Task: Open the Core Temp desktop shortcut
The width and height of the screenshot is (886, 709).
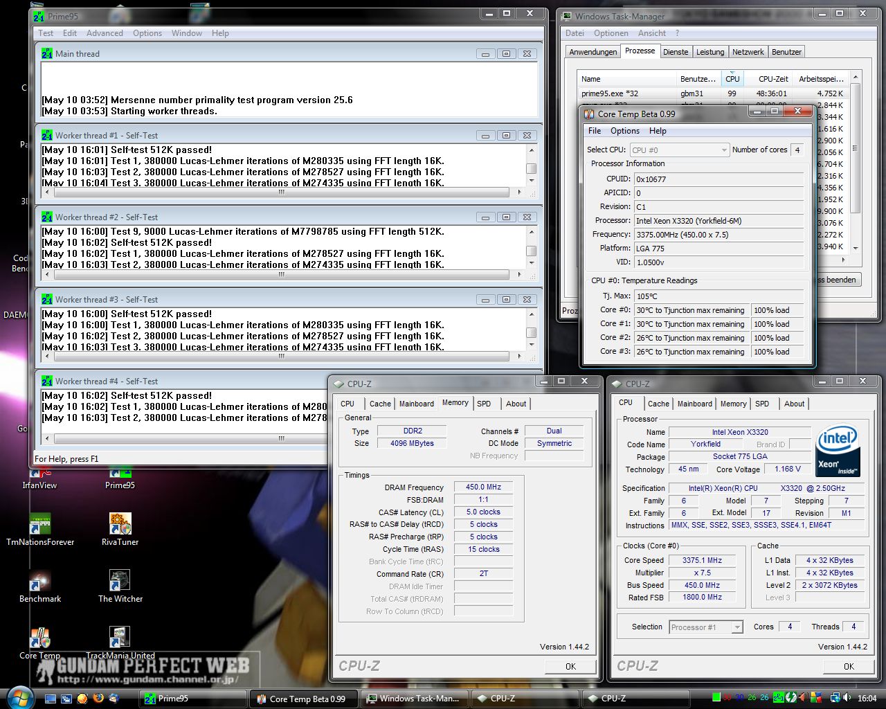Action: click(40, 643)
